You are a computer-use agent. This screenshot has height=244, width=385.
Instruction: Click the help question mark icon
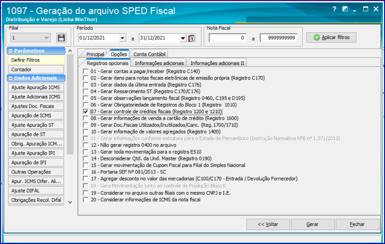click(335, 9)
